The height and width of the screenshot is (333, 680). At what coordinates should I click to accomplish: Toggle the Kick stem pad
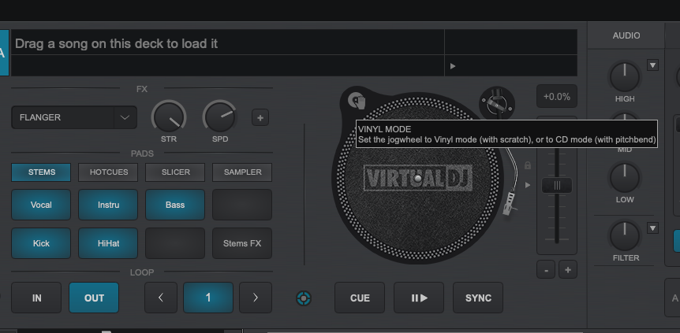point(41,243)
